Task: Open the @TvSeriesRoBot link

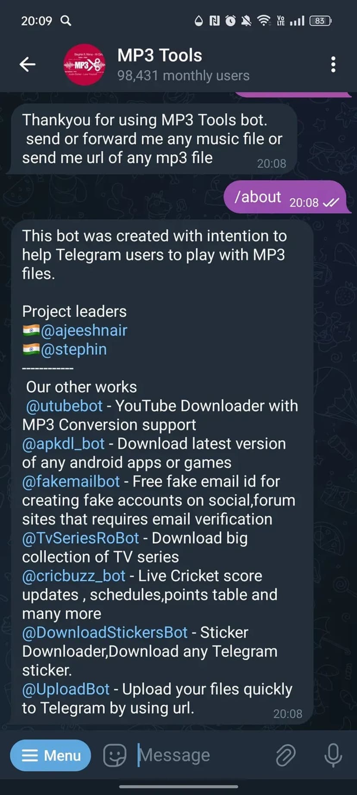Action: pos(81,538)
